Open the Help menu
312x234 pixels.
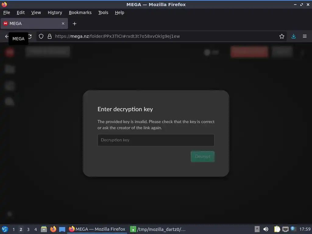119,12
